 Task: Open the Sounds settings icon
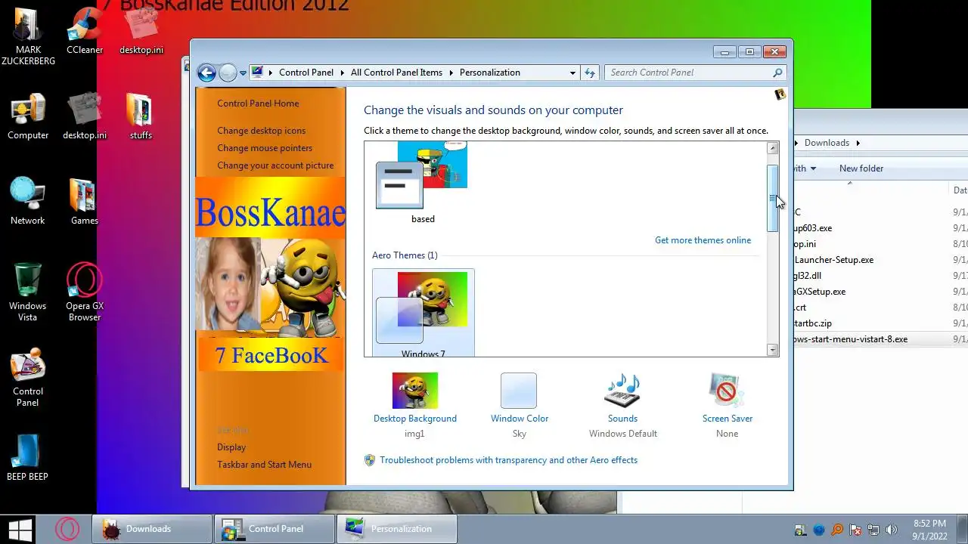(x=622, y=391)
